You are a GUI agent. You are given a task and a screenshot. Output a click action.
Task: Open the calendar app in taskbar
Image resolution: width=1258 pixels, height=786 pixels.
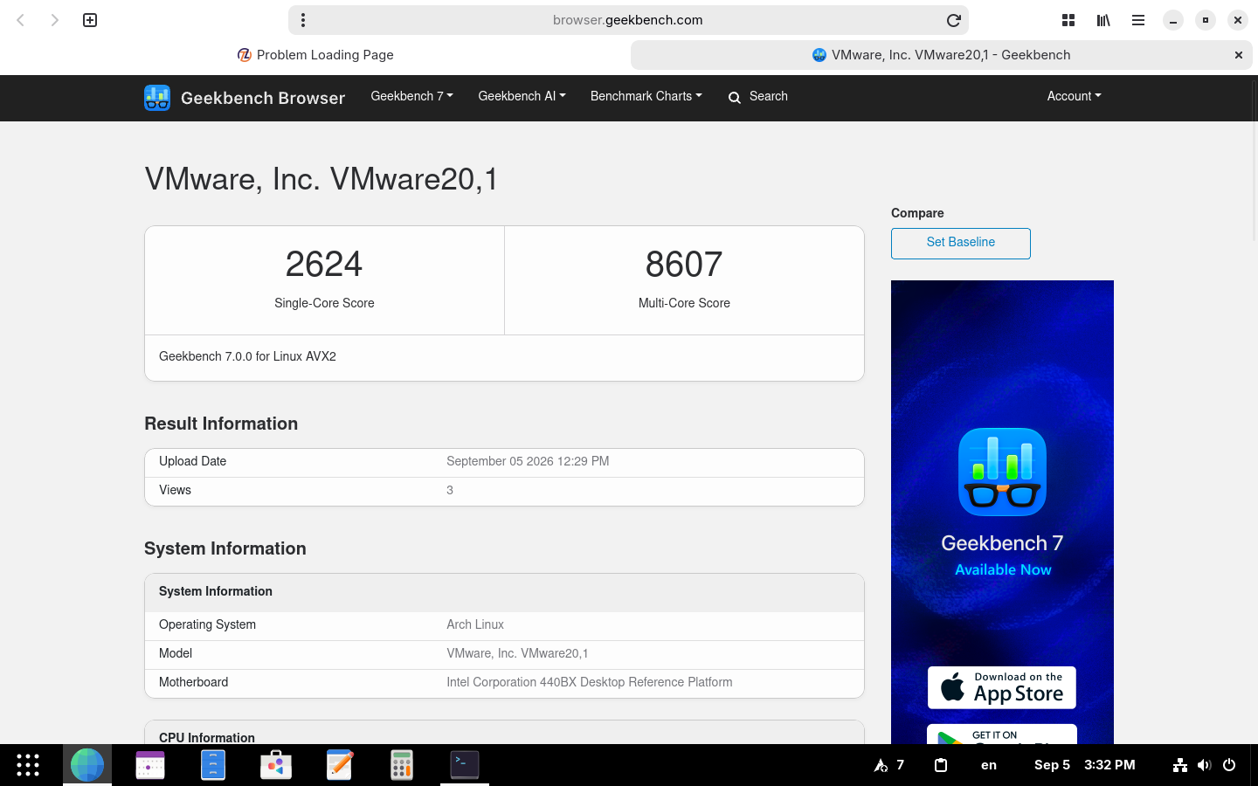tap(150, 765)
